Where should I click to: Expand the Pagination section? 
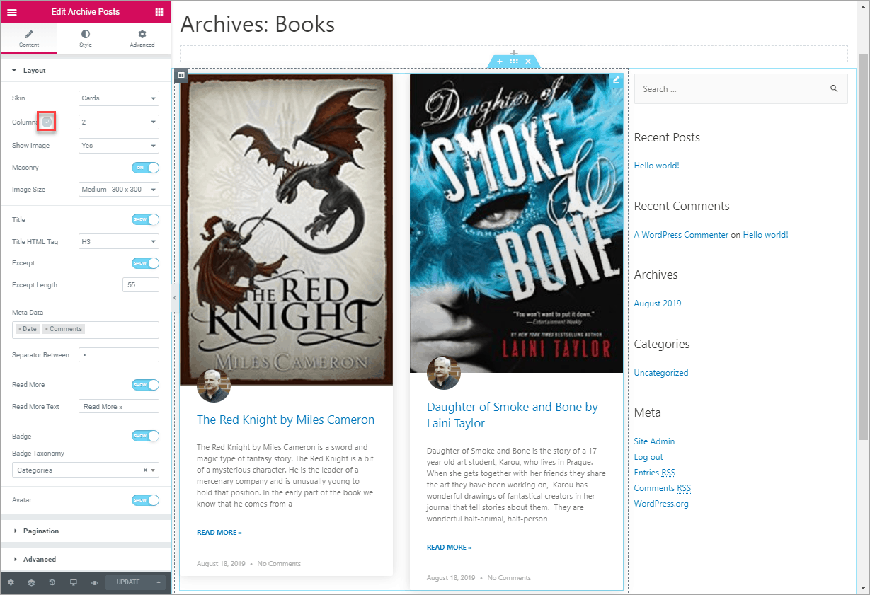86,531
